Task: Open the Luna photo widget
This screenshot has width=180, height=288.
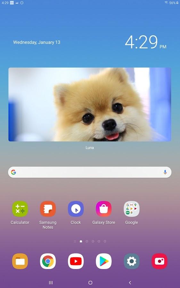Action: click(90, 104)
